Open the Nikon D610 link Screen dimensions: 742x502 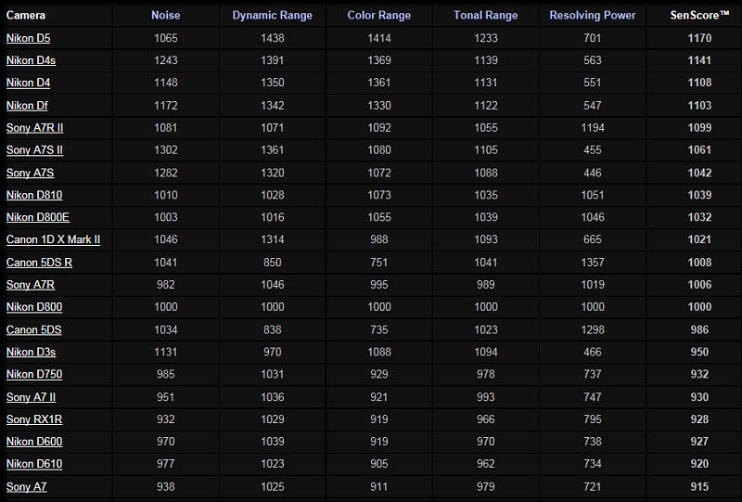(34, 463)
